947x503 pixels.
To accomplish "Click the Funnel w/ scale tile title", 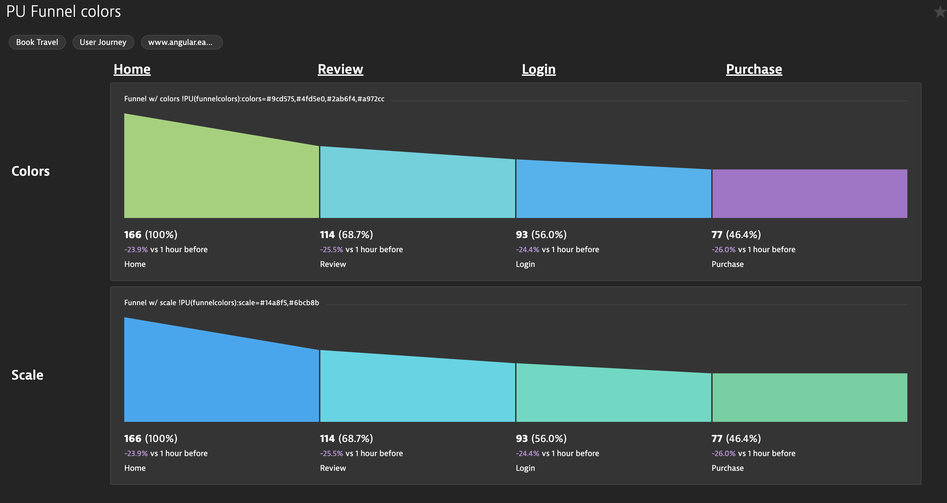I will (x=222, y=302).
